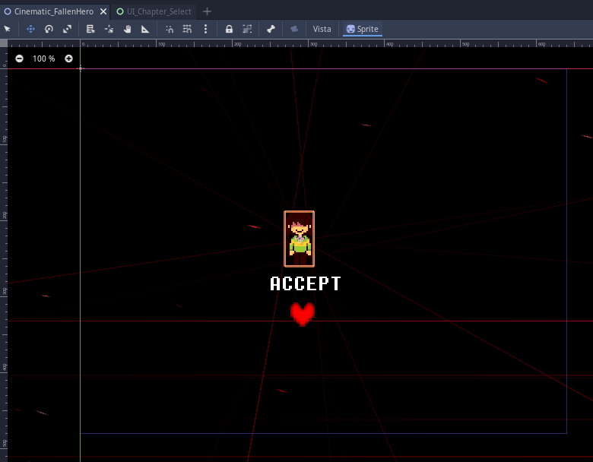The width and height of the screenshot is (593, 462).
Task: Activate the Rotate Mode tool
Action: (x=49, y=29)
